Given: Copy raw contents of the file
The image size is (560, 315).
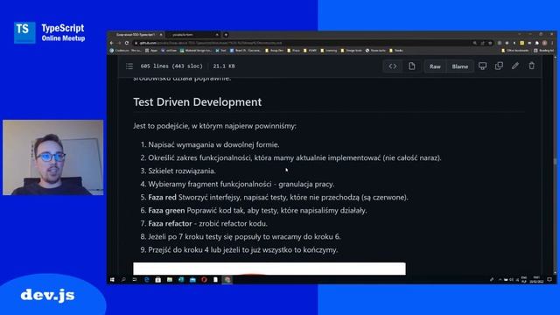Looking at the screenshot, I should (x=499, y=66).
